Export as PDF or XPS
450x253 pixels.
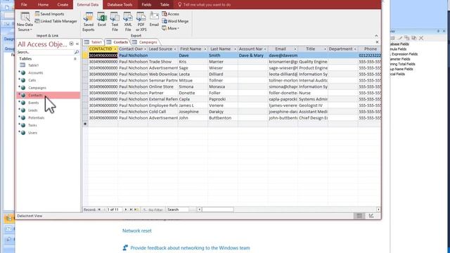tap(141, 22)
